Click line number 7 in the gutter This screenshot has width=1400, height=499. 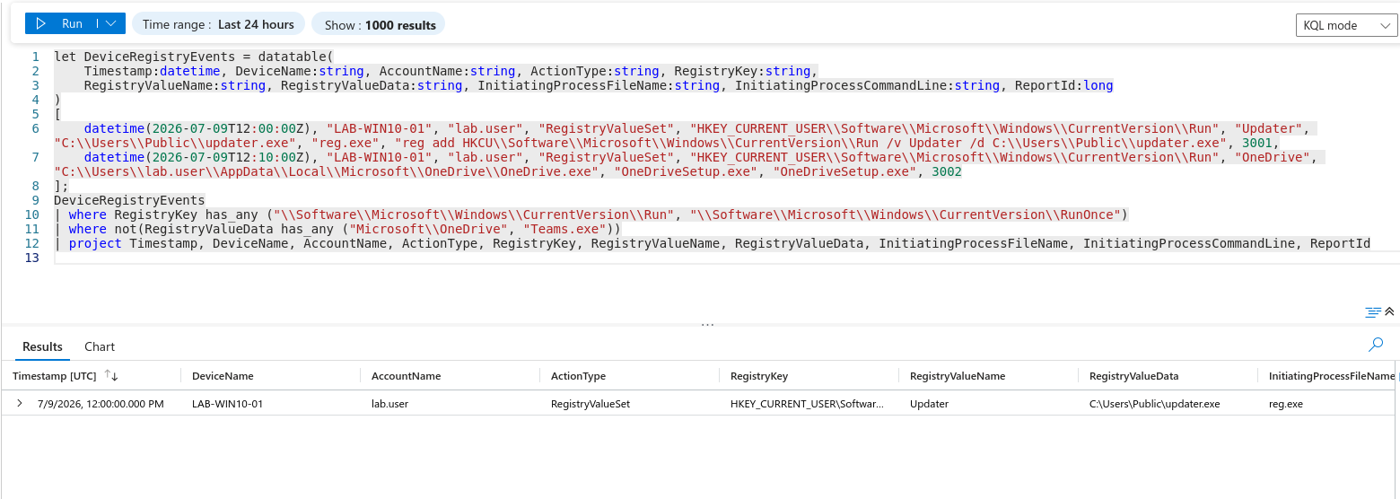(35, 157)
